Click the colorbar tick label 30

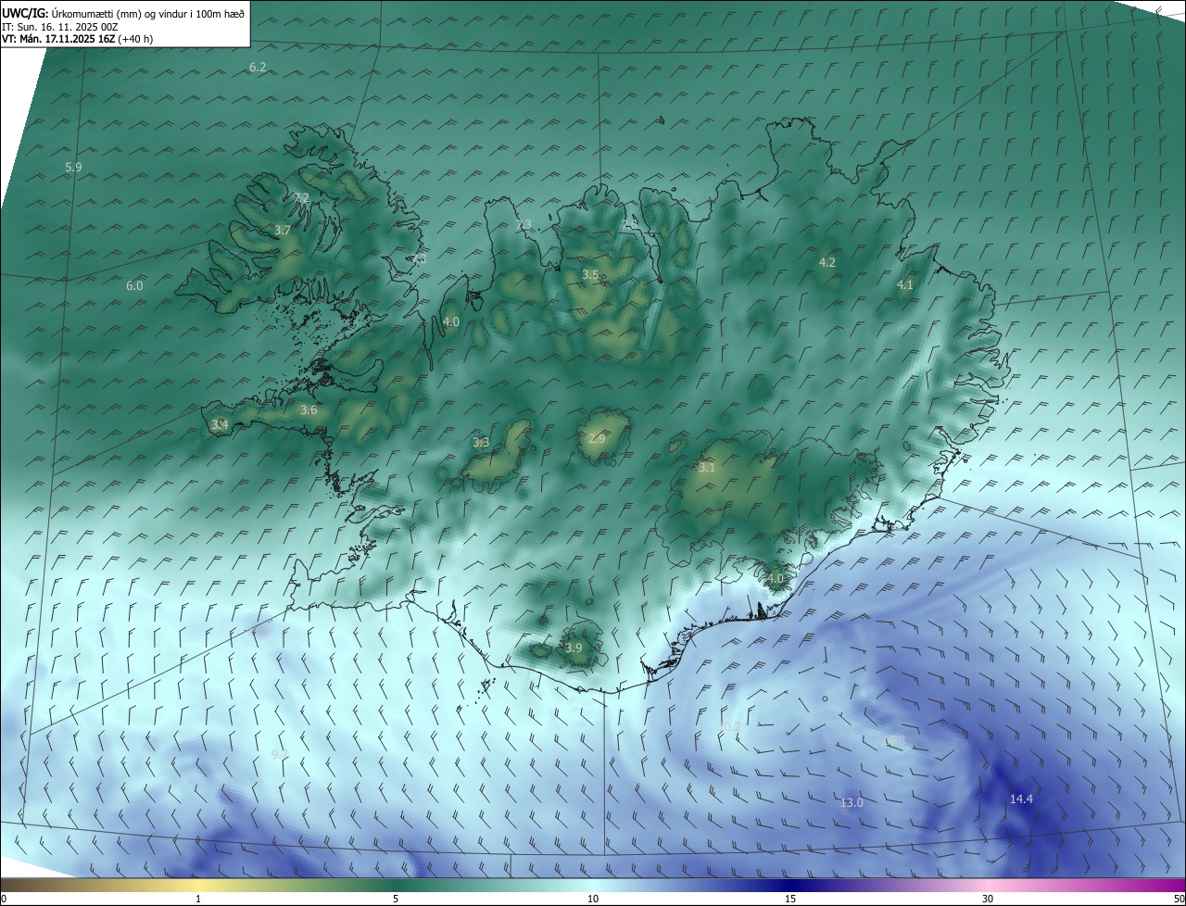pos(988,899)
